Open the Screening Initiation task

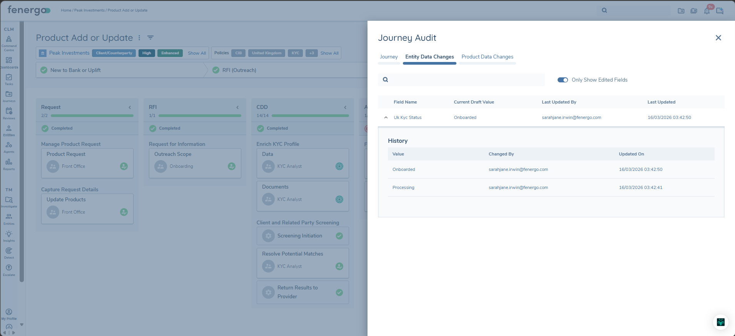coord(303,236)
